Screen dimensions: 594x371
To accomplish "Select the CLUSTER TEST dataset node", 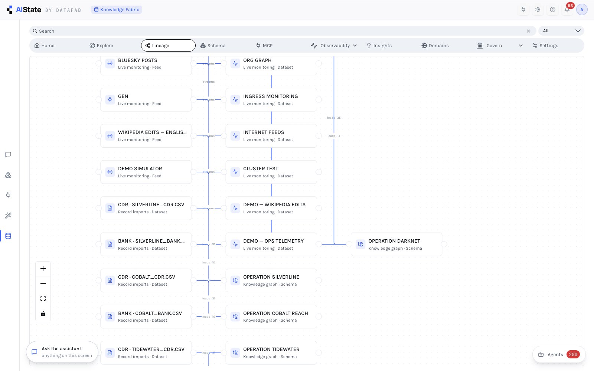I will click(271, 172).
